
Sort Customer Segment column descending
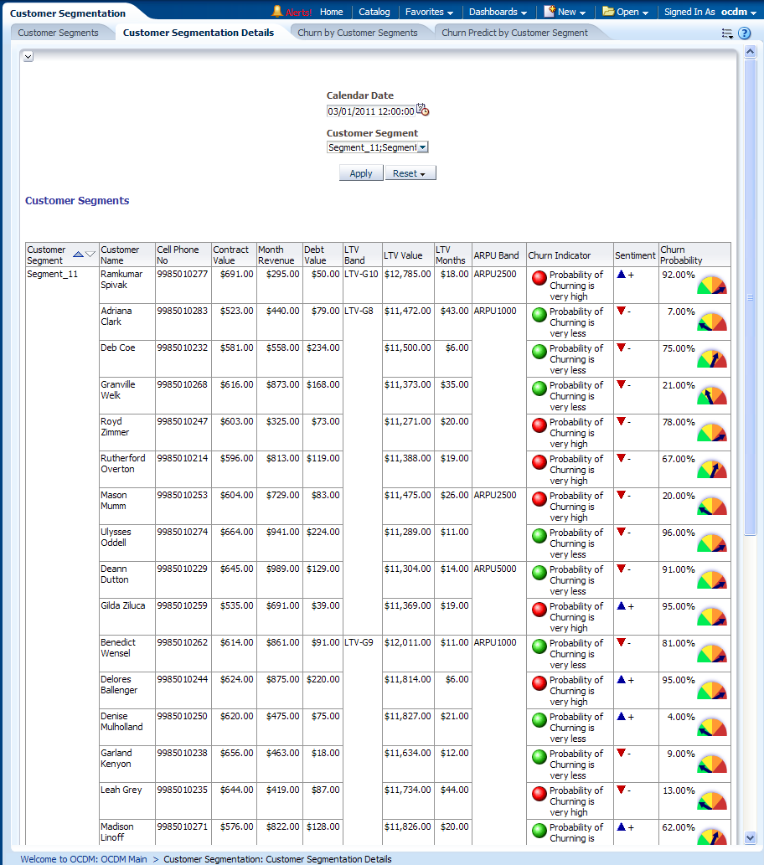pos(91,254)
